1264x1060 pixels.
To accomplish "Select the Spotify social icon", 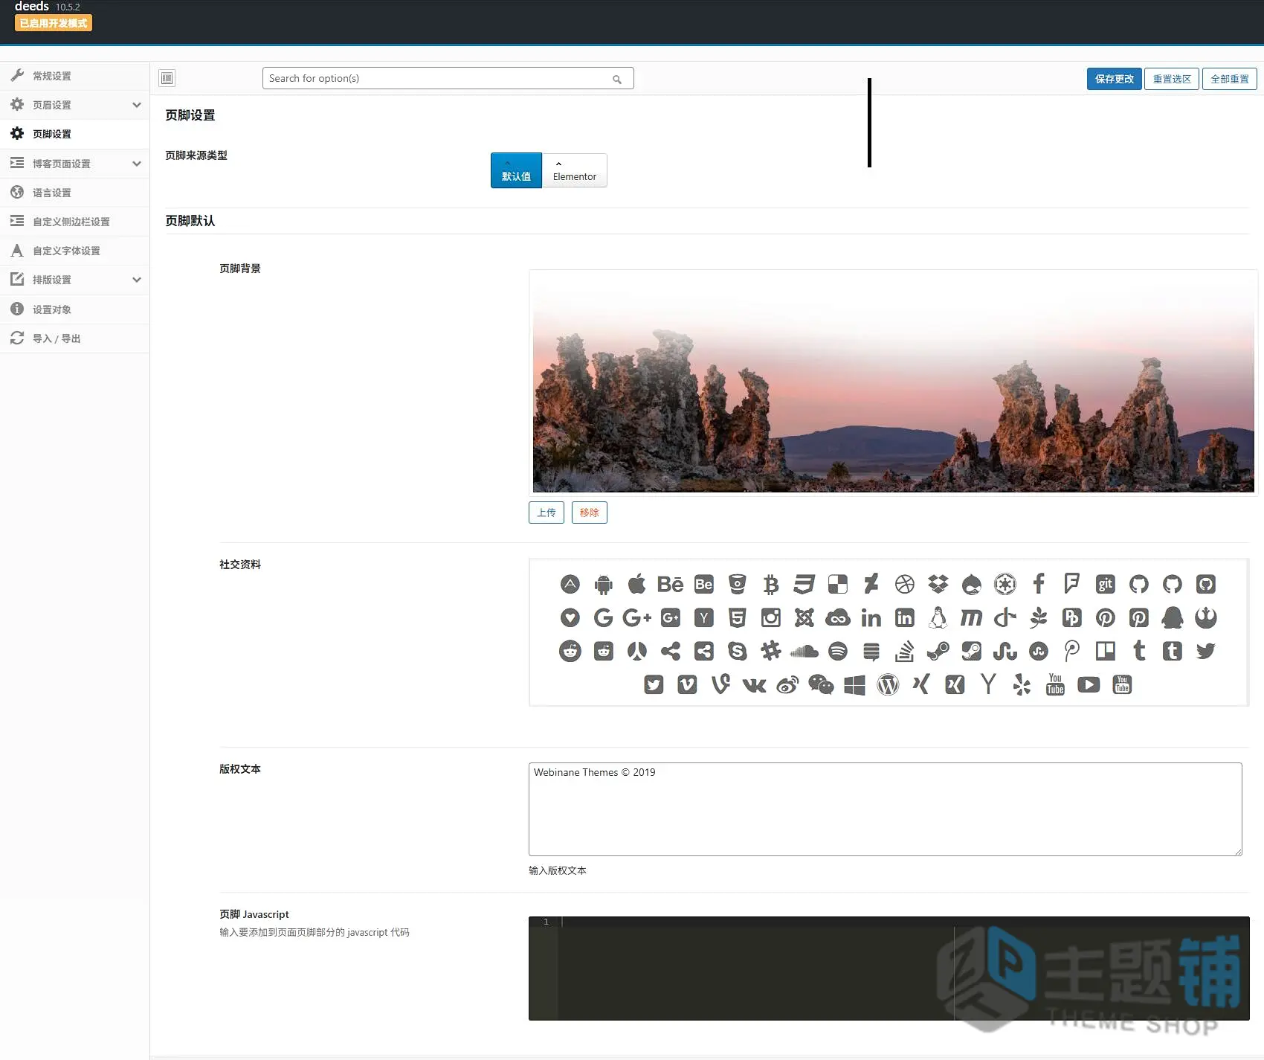I will [x=838, y=652].
